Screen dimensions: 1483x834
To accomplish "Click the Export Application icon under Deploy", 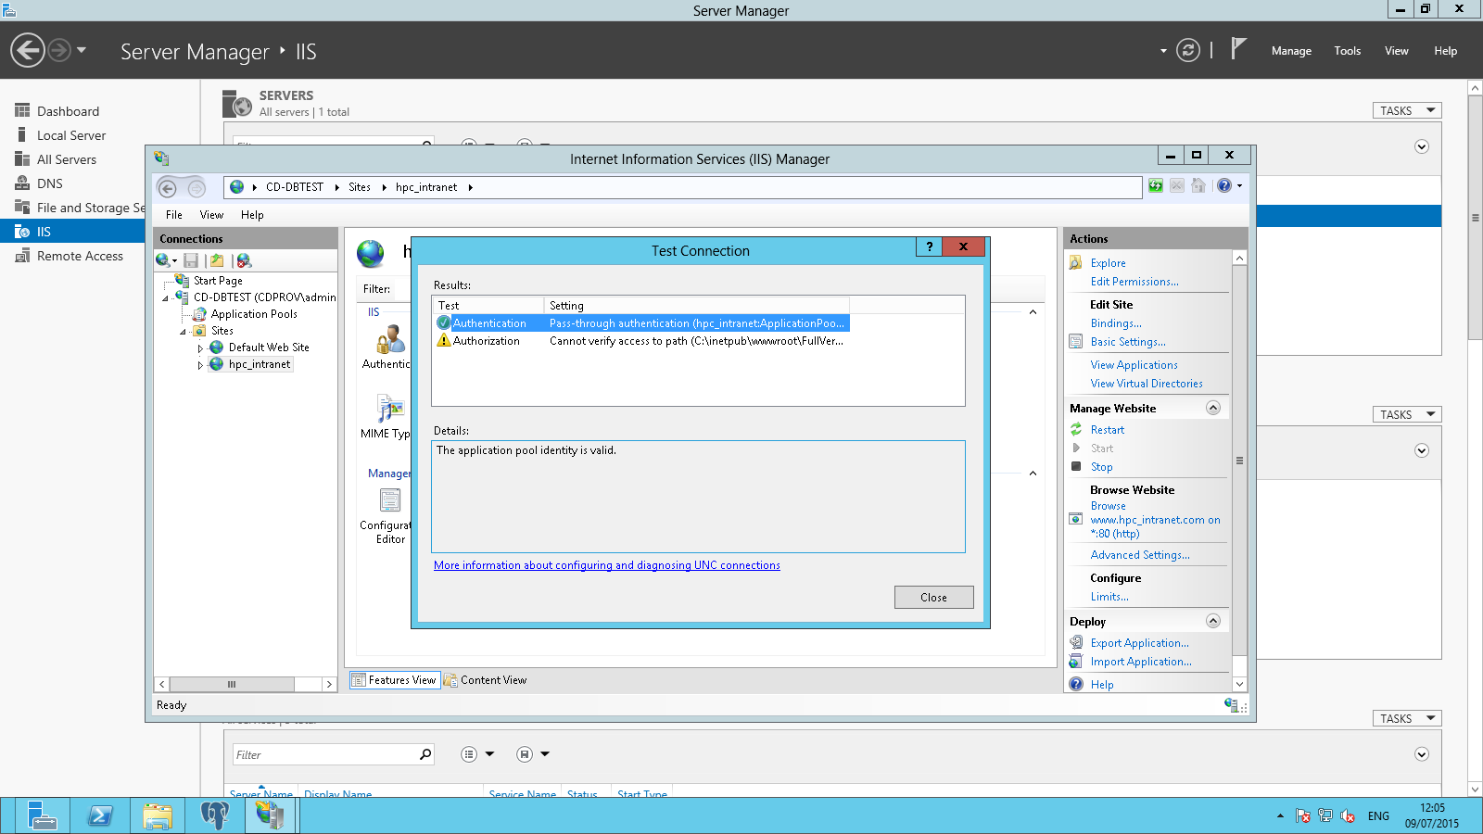I will (1076, 642).
